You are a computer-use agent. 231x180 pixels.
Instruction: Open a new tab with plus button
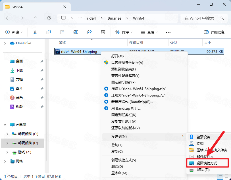click(77, 7)
